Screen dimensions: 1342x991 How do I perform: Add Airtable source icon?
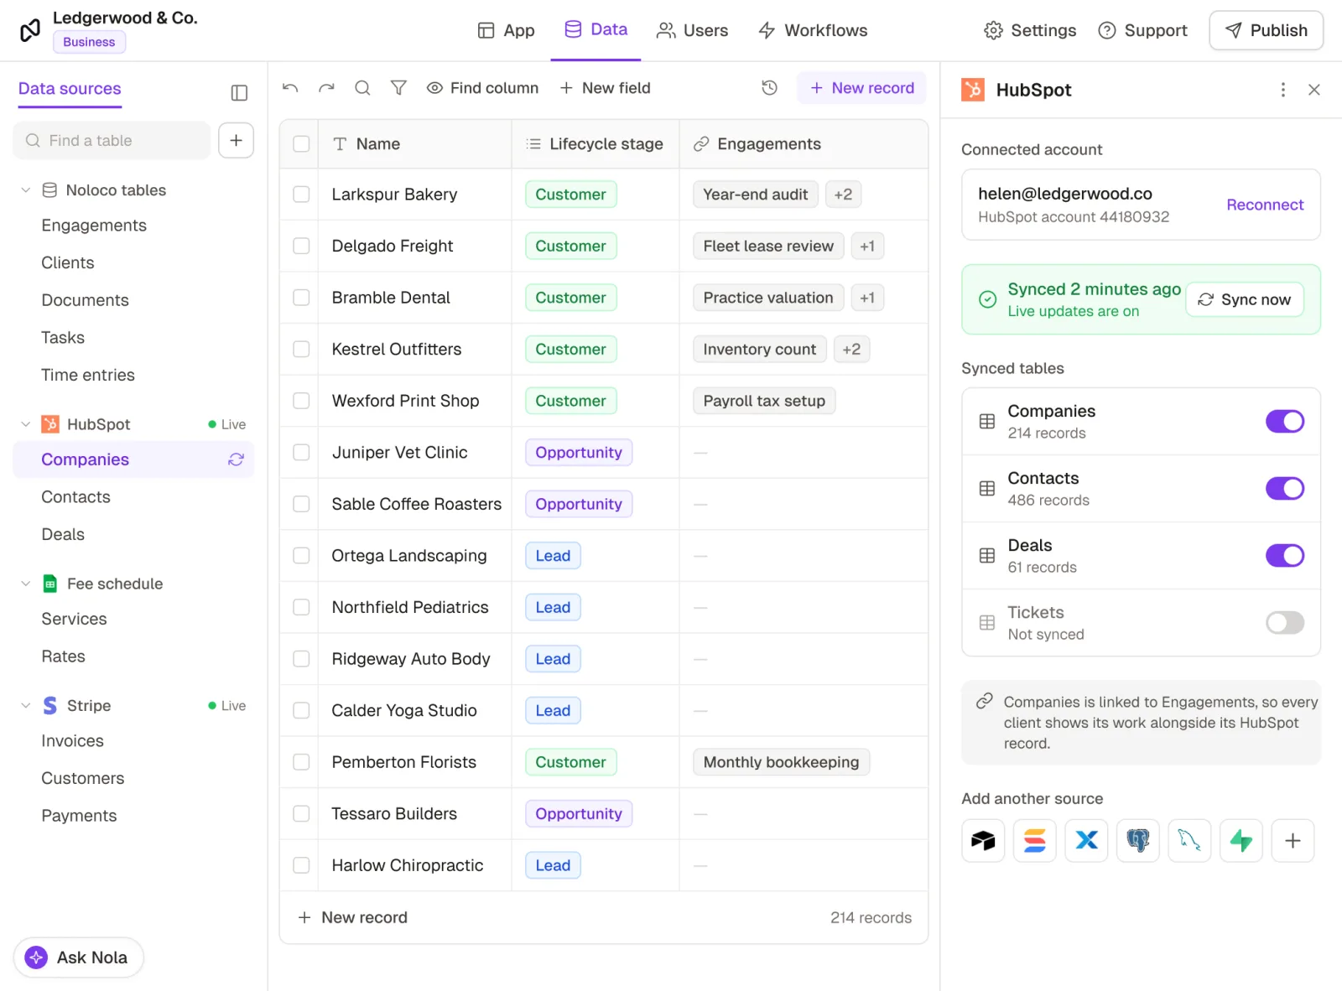983,840
